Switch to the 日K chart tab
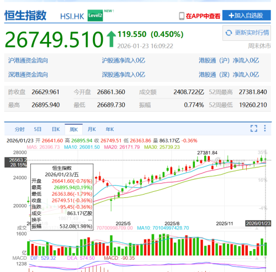The image size is (276, 272). pos(56,129)
